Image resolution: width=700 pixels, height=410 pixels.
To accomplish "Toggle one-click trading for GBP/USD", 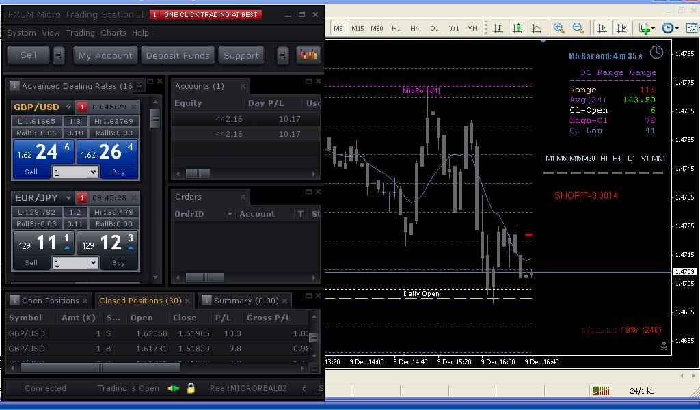I will tap(82, 107).
